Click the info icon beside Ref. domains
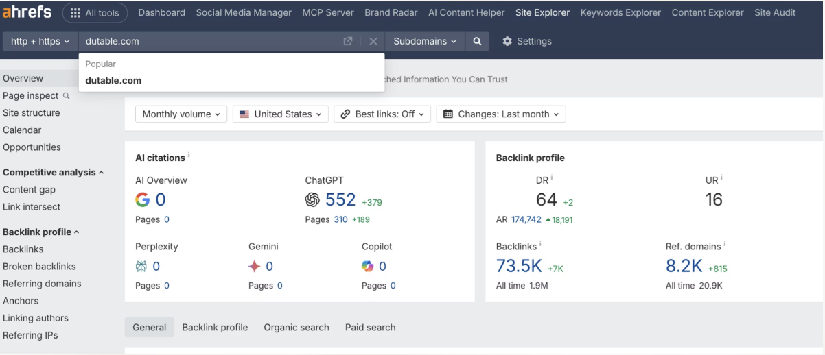The image size is (825, 355). pyautogui.click(x=725, y=243)
